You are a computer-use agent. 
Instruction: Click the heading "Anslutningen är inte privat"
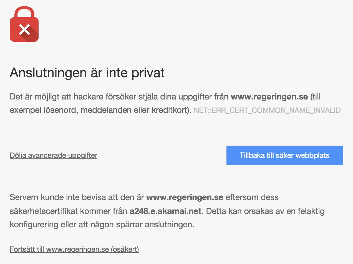click(x=87, y=73)
